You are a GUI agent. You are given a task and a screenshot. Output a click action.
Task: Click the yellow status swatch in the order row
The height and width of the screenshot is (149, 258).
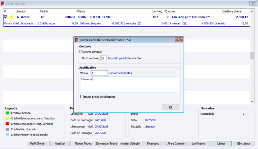[x=12, y=17]
